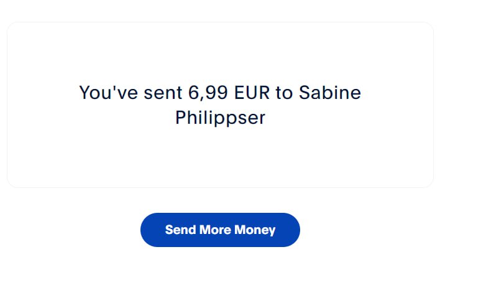Click the word "More" on the blue button
Image resolution: width=499 pixels, height=285 pixels.
[215, 230]
